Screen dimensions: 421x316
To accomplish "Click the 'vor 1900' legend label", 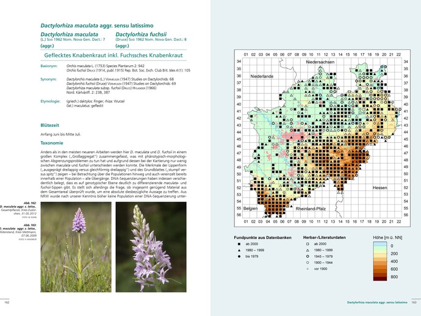I will pyautogui.click(x=320, y=269).
